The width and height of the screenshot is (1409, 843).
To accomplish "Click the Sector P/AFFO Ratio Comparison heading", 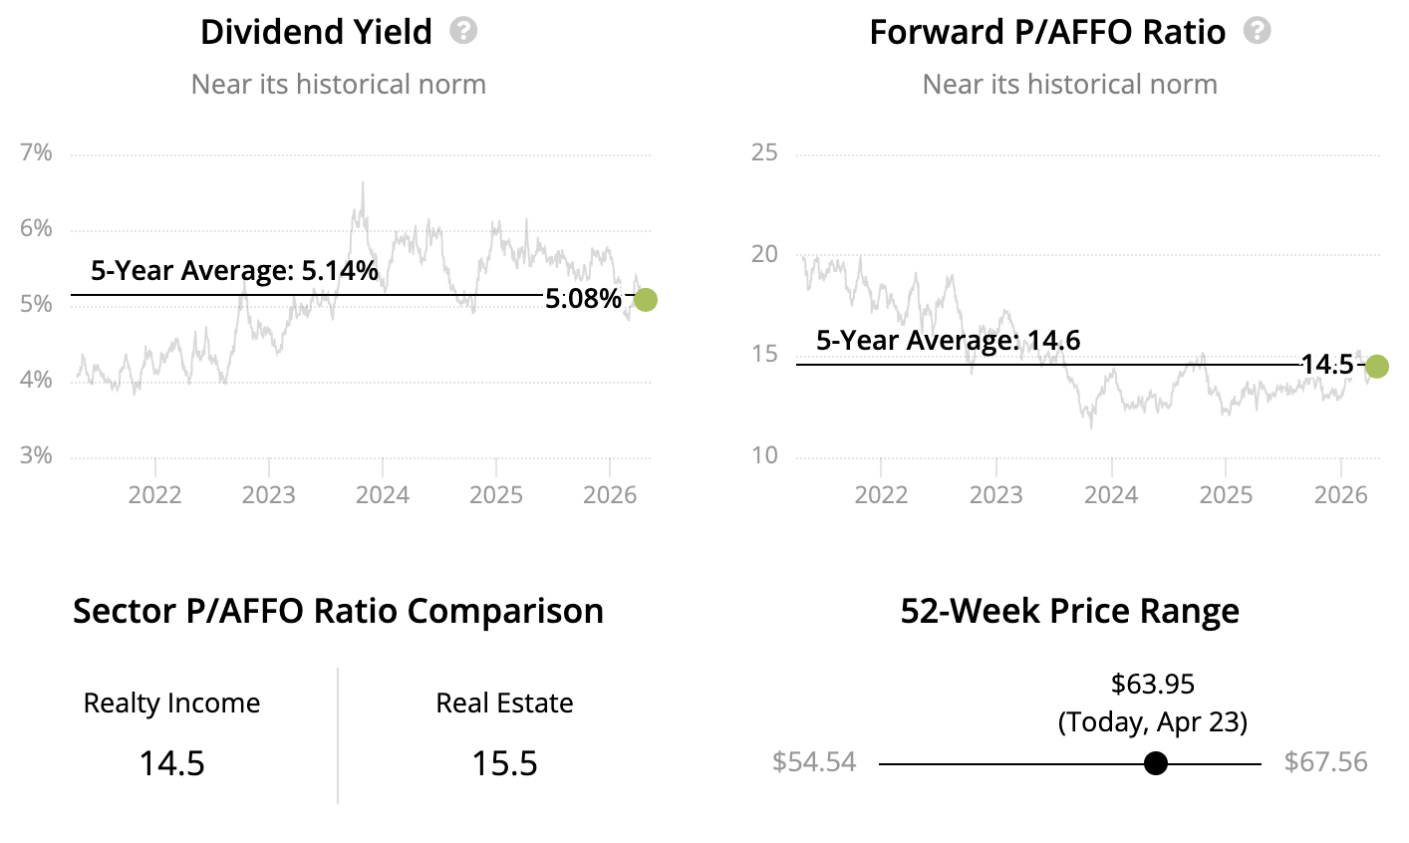I will [338, 611].
